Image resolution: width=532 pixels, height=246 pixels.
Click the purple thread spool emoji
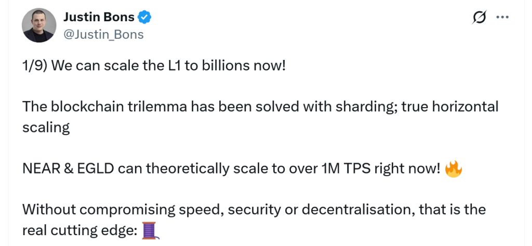150,230
